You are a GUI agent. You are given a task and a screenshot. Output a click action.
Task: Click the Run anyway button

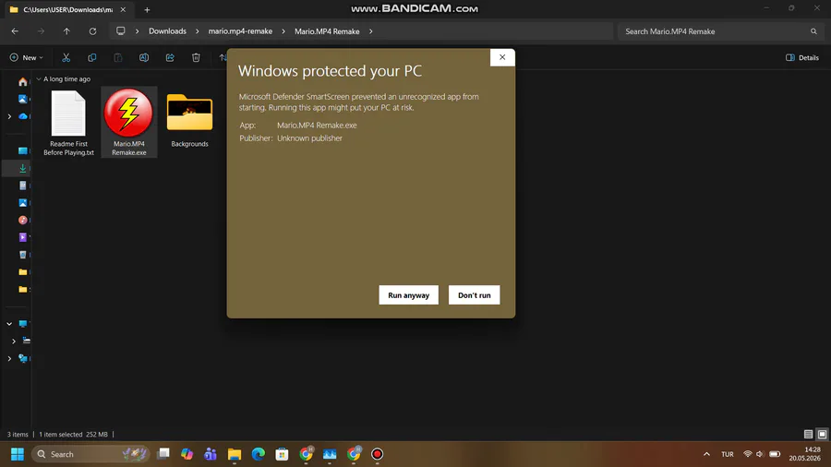click(x=409, y=295)
